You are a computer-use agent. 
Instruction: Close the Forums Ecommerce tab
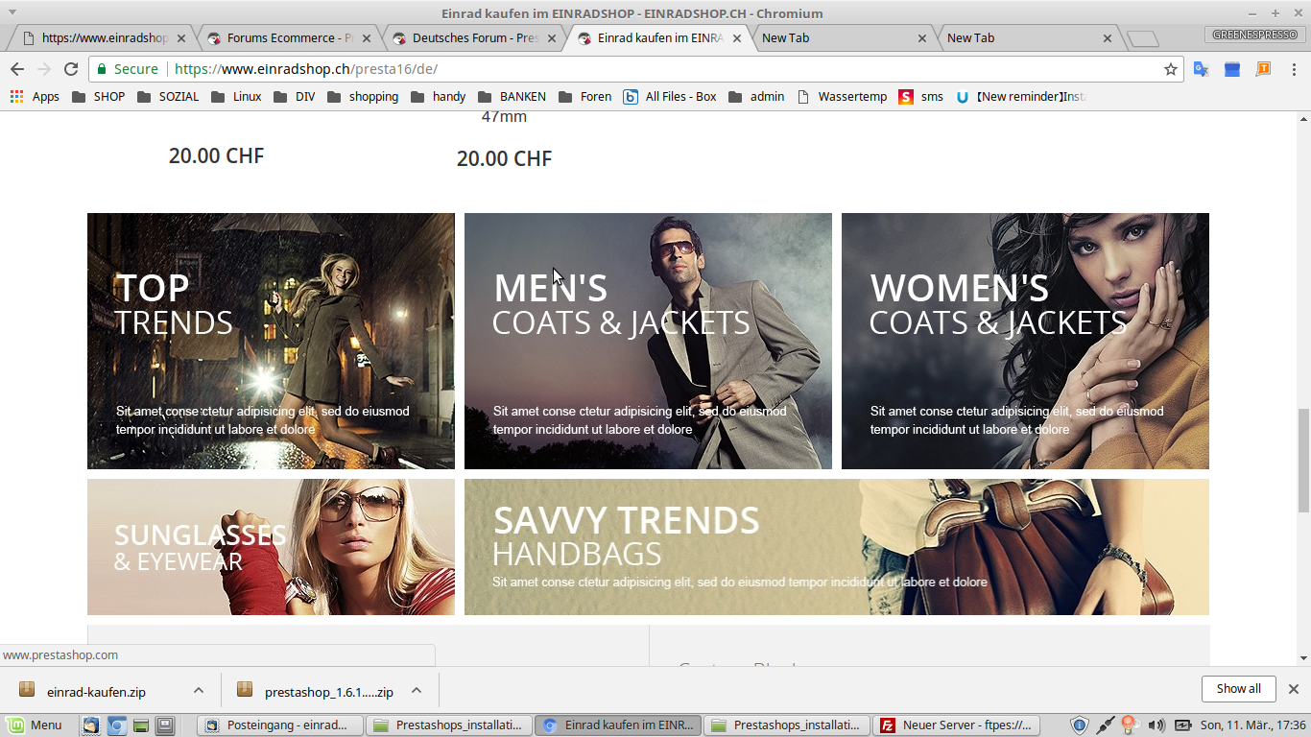click(367, 38)
